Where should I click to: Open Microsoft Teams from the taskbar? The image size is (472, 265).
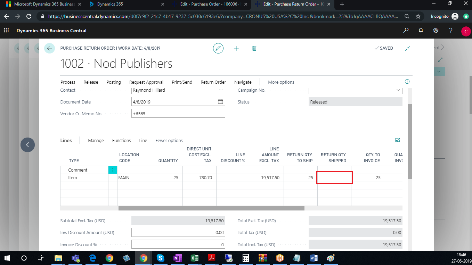pyautogui.click(x=75, y=258)
